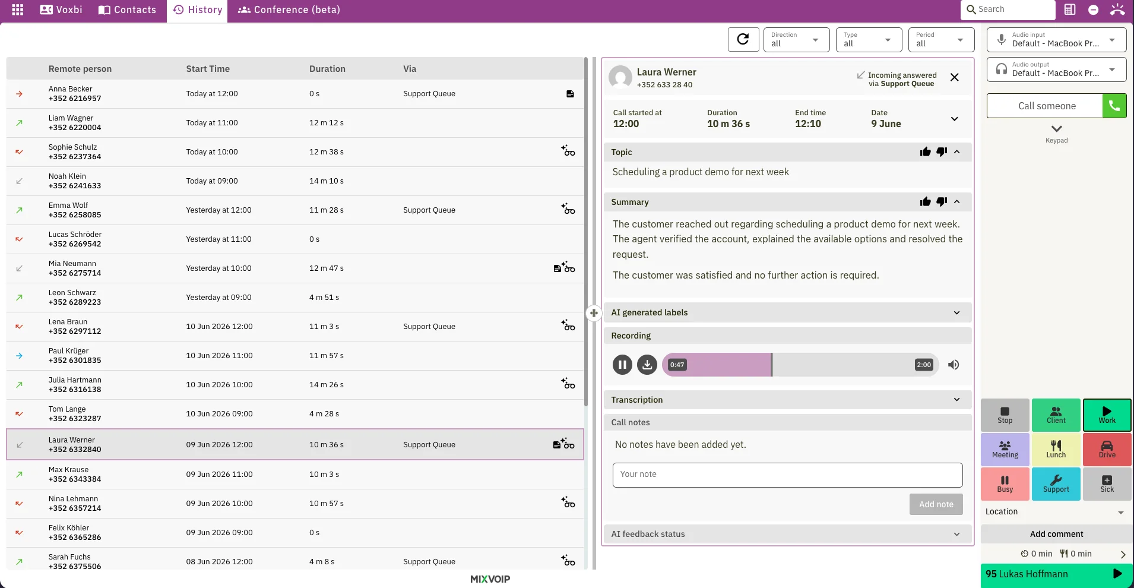Click the Add note button
The height and width of the screenshot is (588, 1134).
tap(936, 504)
